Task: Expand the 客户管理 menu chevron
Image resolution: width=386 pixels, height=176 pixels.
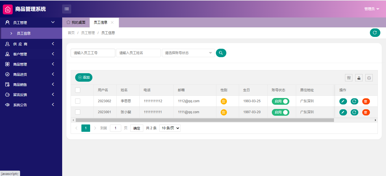Action: (53, 54)
